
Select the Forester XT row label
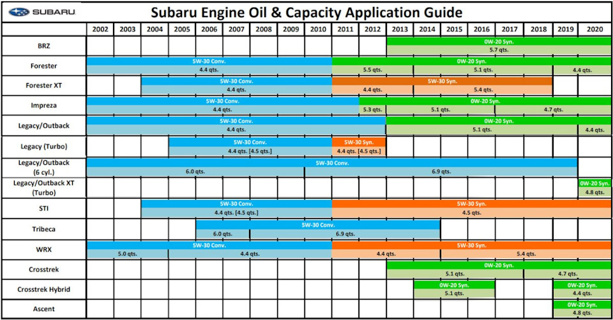tap(44, 86)
